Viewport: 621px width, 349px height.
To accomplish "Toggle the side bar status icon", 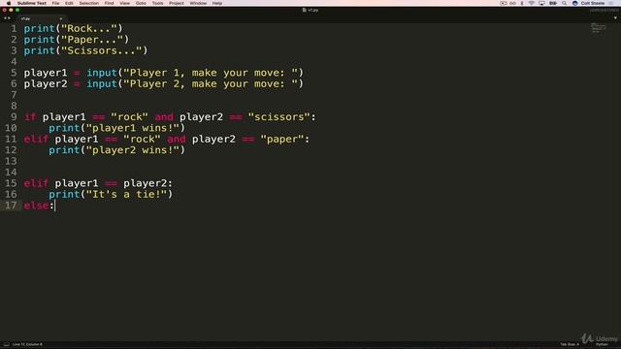I will click(6, 345).
